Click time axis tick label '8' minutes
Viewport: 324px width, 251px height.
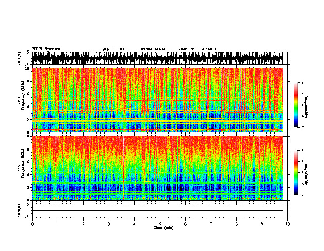pyautogui.click(x=236, y=224)
